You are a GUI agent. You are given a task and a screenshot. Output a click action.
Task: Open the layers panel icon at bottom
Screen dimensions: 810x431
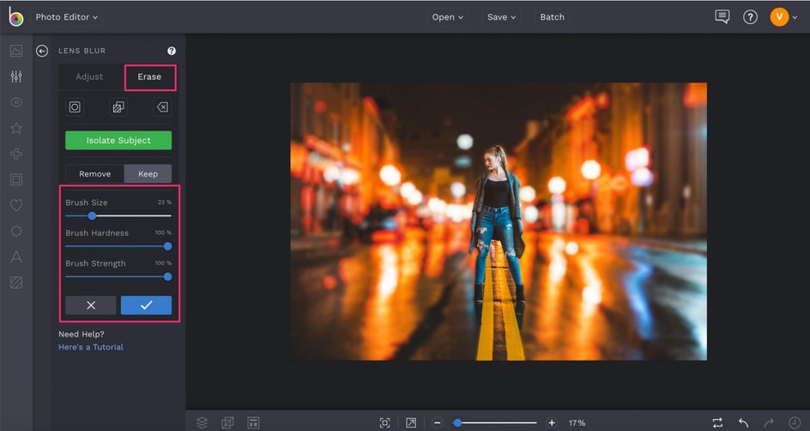(202, 422)
